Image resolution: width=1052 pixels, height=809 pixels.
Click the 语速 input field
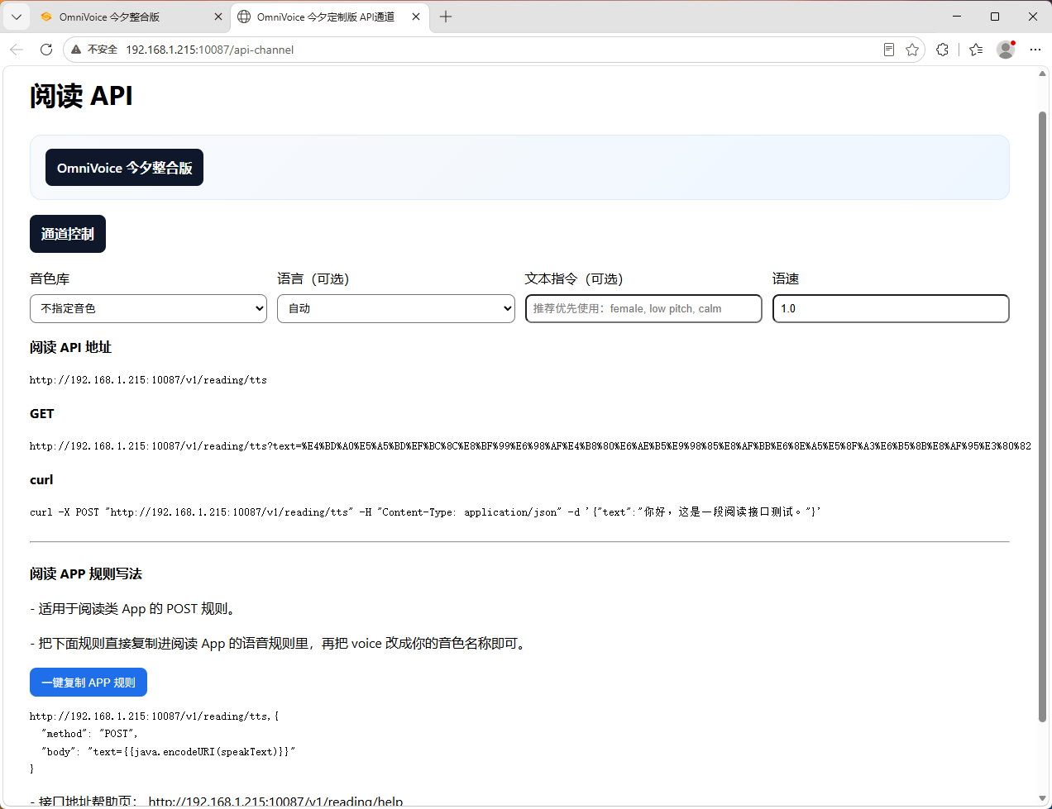coord(891,308)
